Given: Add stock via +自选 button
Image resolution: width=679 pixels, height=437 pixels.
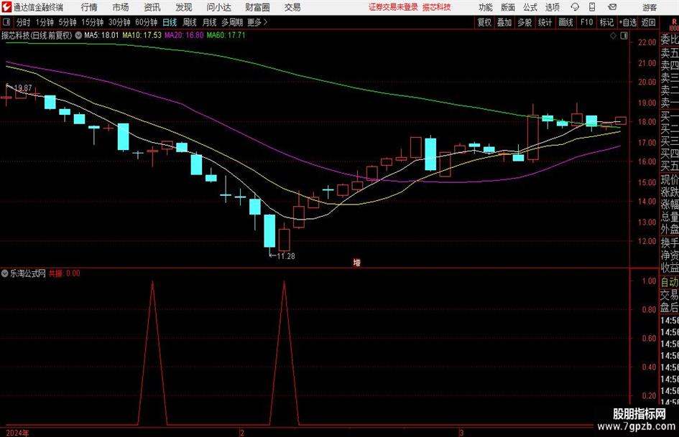Looking at the screenshot, I should (x=627, y=22).
